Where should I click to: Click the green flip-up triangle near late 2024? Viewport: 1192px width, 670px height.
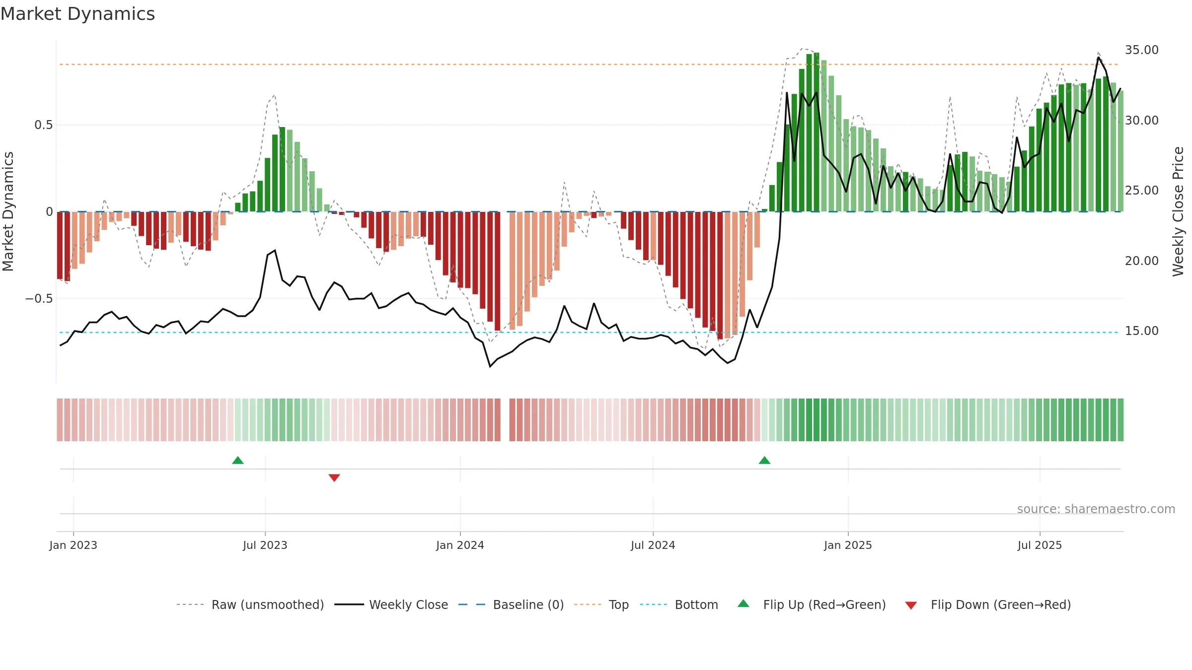coord(764,460)
